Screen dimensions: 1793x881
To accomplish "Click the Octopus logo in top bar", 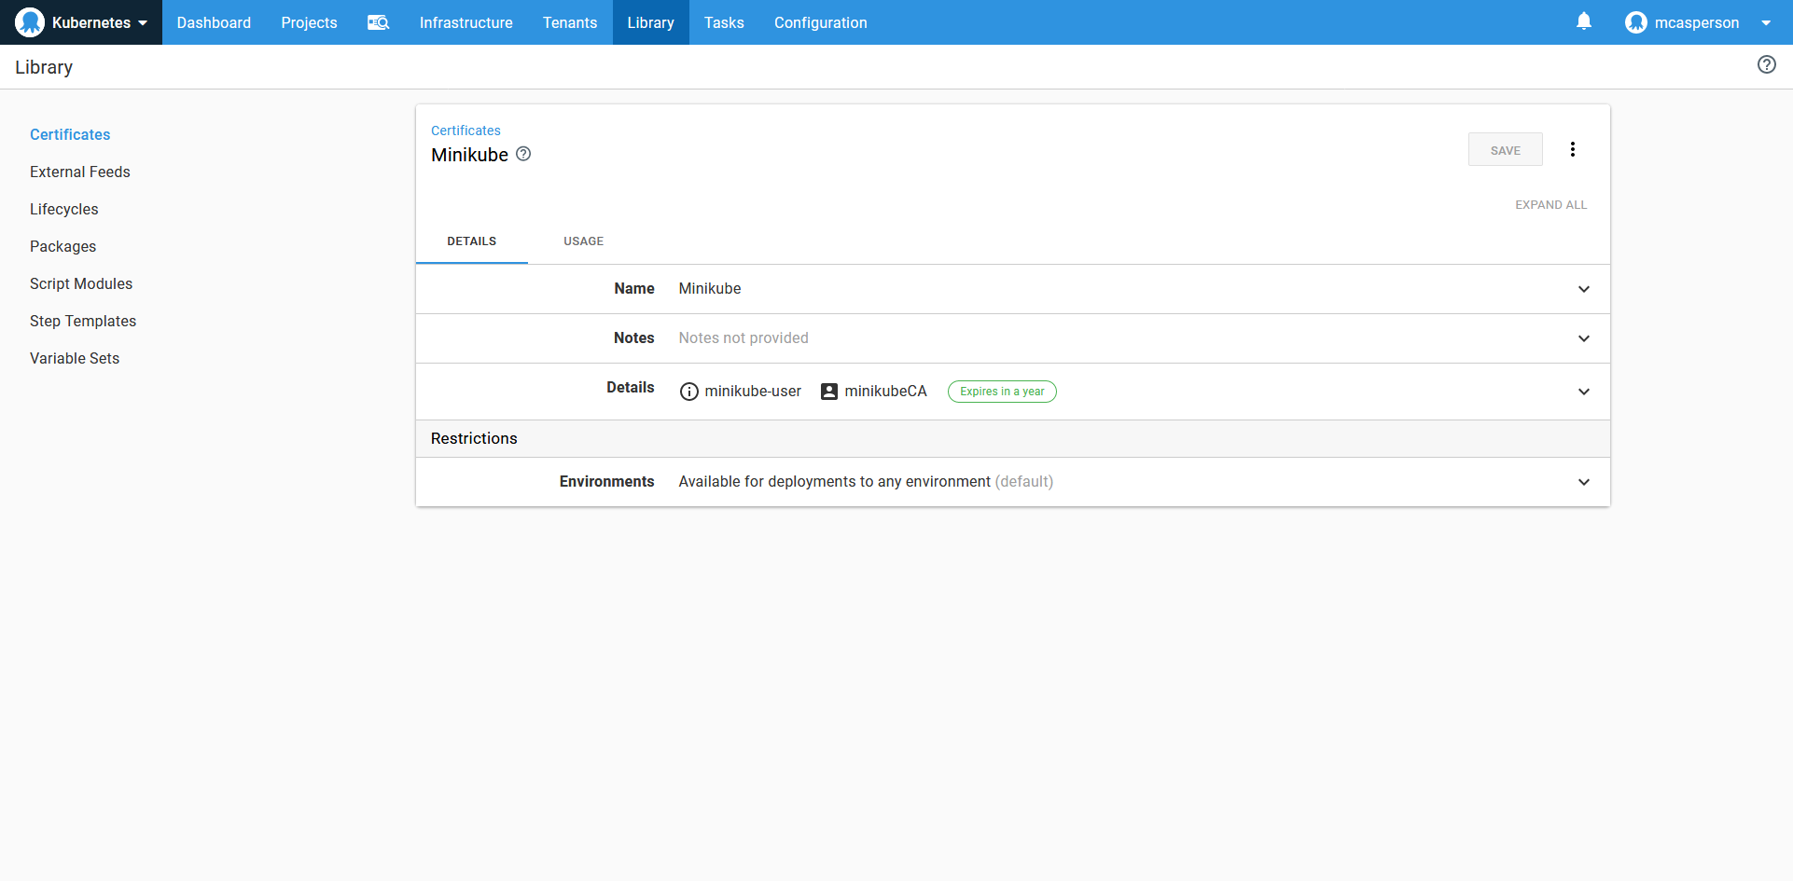I will 30,22.
